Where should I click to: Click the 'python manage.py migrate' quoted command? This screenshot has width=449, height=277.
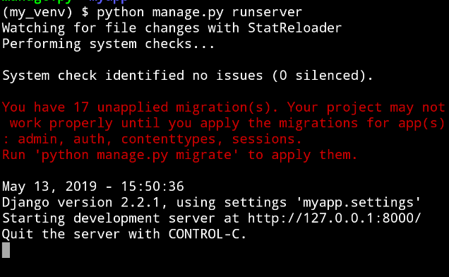point(136,155)
